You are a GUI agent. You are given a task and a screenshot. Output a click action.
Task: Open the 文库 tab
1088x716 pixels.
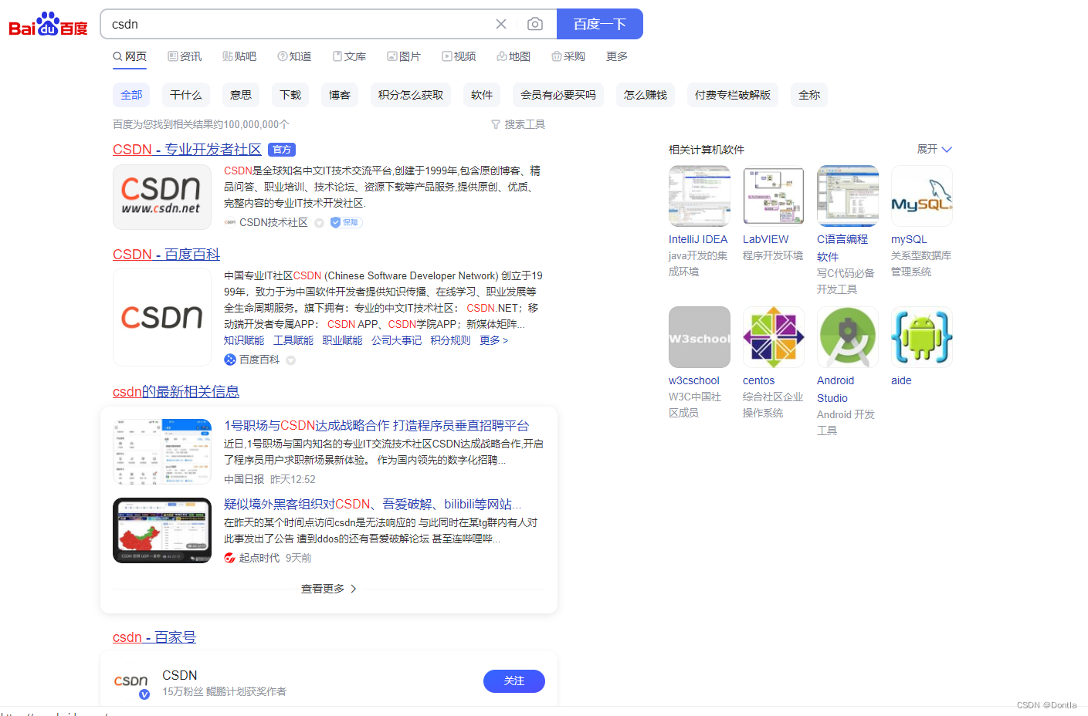349,56
